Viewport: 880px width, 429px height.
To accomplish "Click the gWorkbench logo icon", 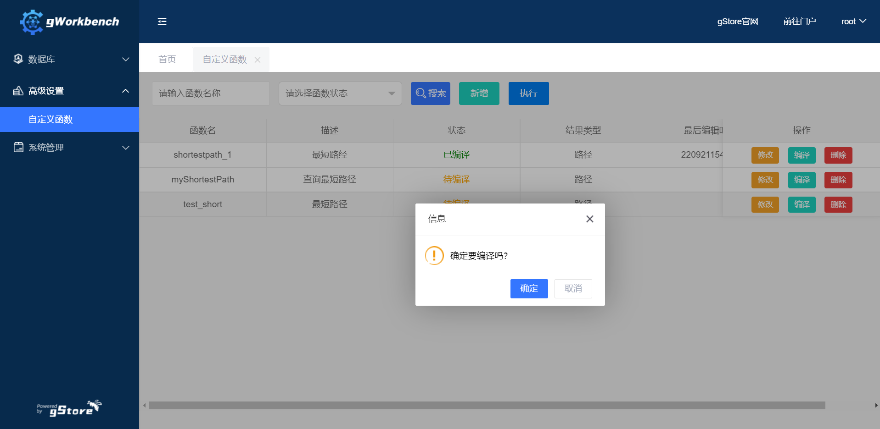I will point(31,22).
